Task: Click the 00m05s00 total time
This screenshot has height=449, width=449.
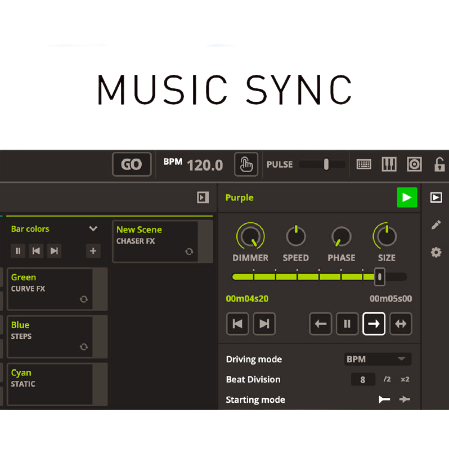Action: click(390, 299)
